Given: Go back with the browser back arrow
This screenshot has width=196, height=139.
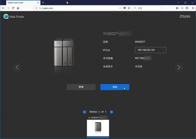Looking at the screenshot, I should point(3,8).
